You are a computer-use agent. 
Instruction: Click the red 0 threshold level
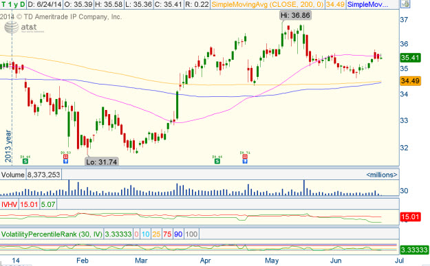point(136,234)
